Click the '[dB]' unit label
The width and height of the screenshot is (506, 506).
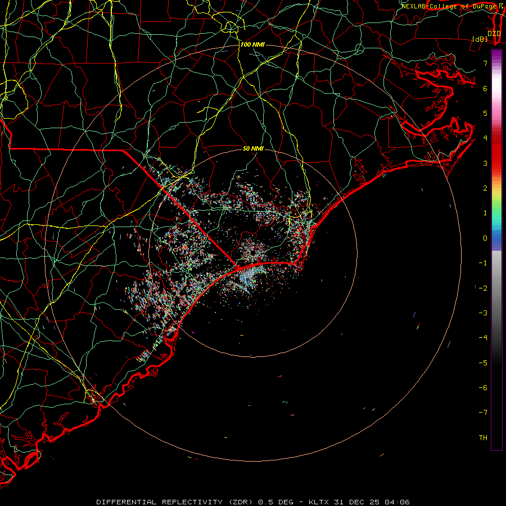coord(480,39)
